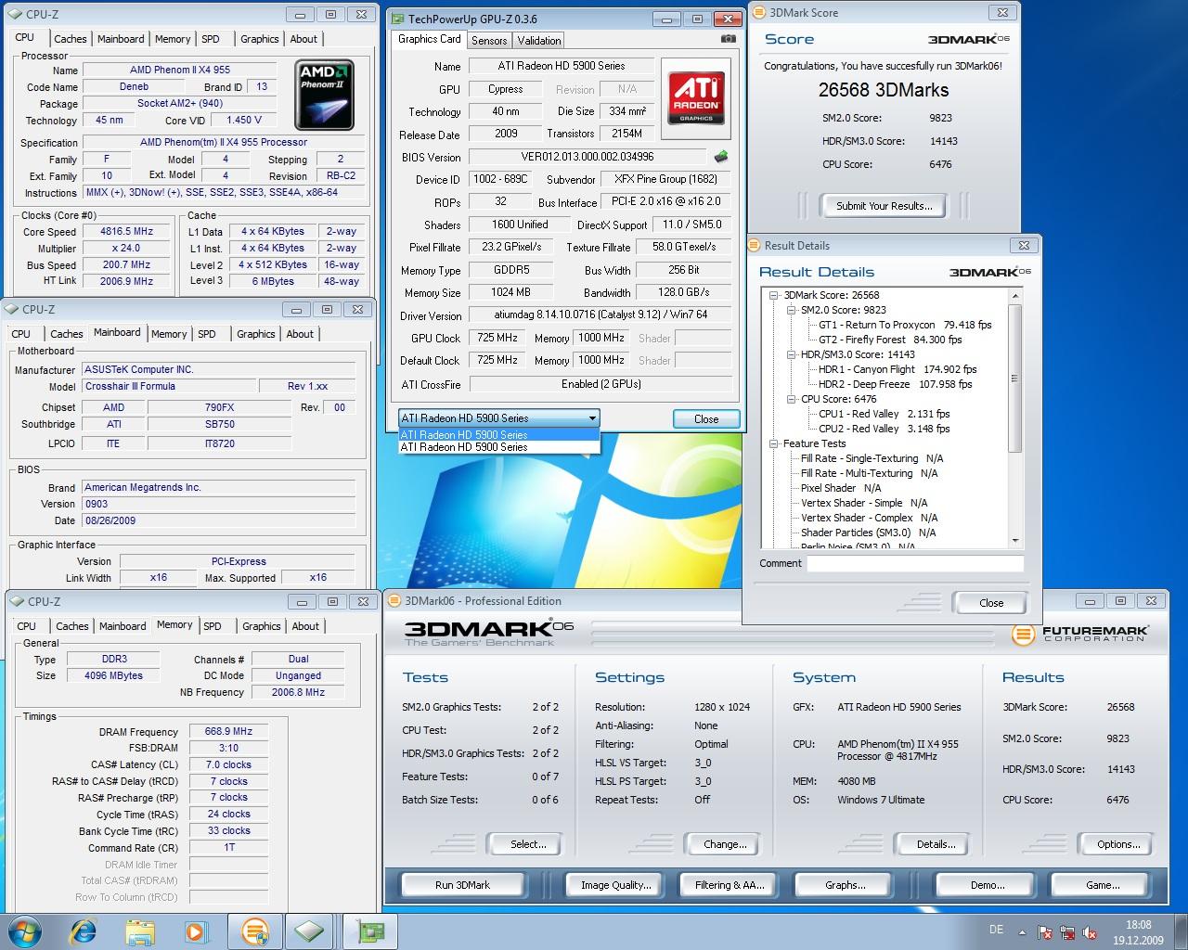The width and height of the screenshot is (1188, 950).
Task: Click the Crosshair III Formula model field
Action: point(169,386)
